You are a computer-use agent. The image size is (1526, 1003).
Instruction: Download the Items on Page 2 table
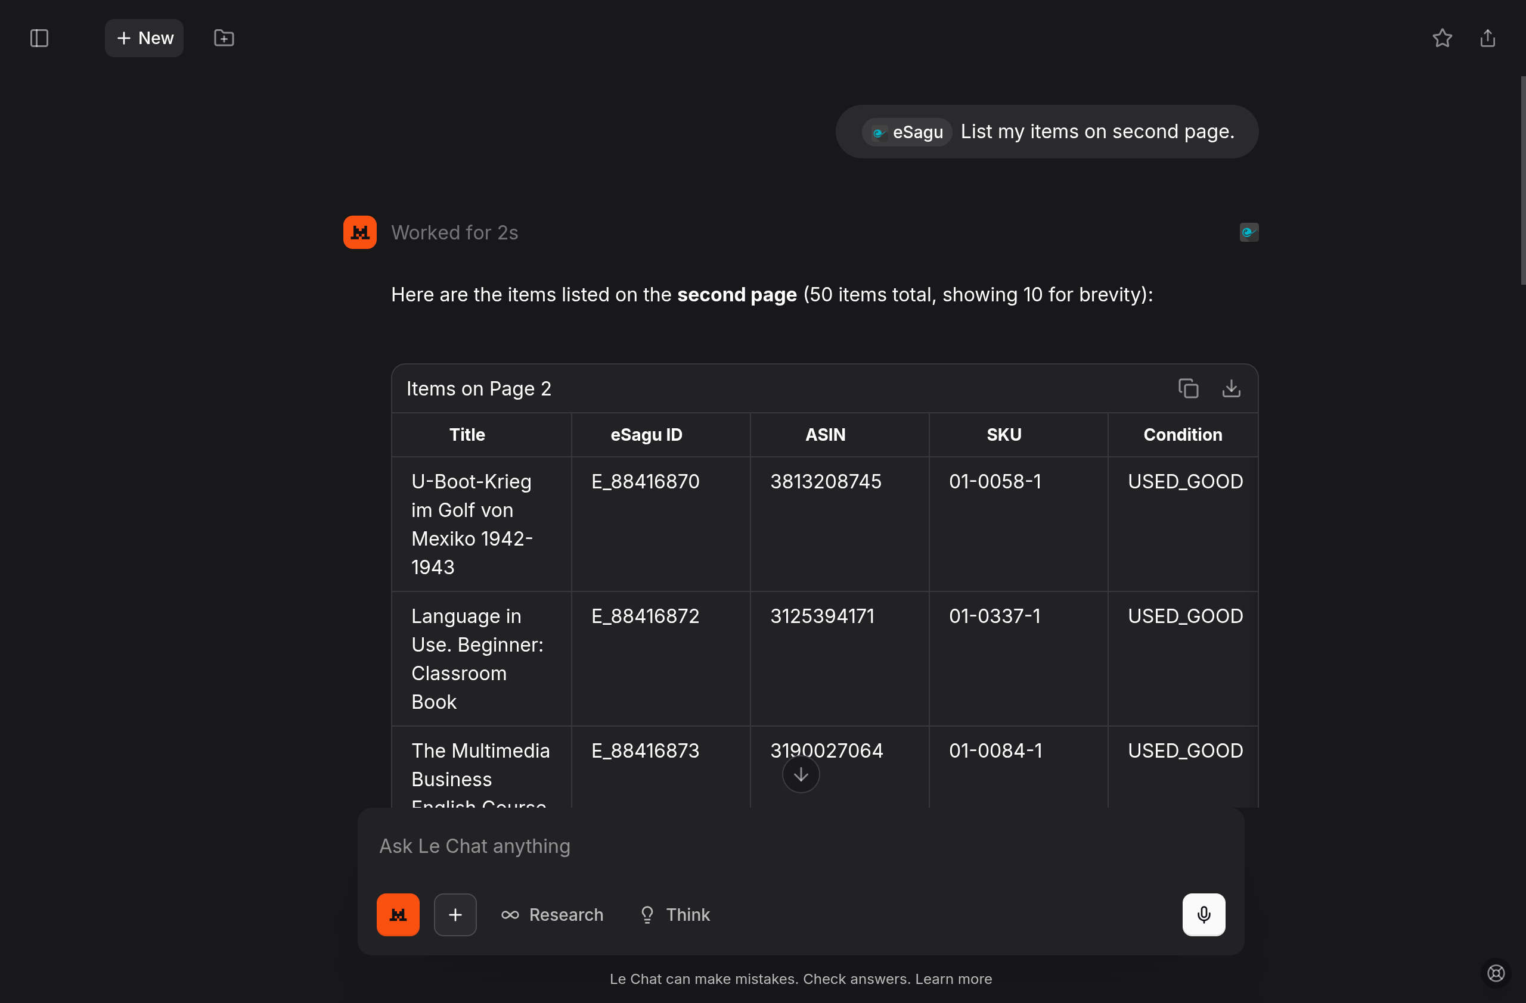point(1231,389)
